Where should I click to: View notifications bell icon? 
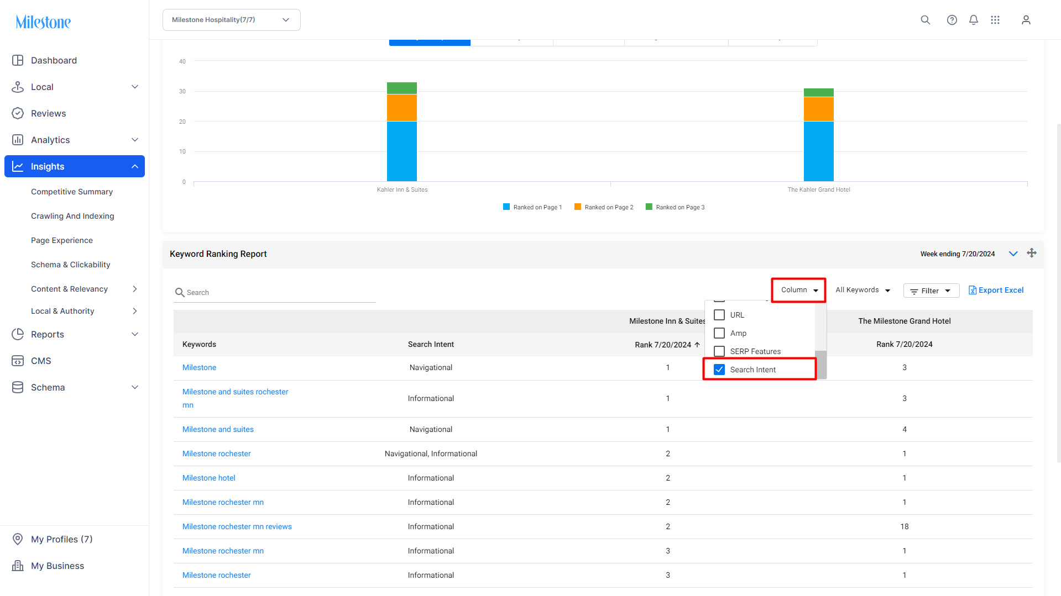coord(973,20)
